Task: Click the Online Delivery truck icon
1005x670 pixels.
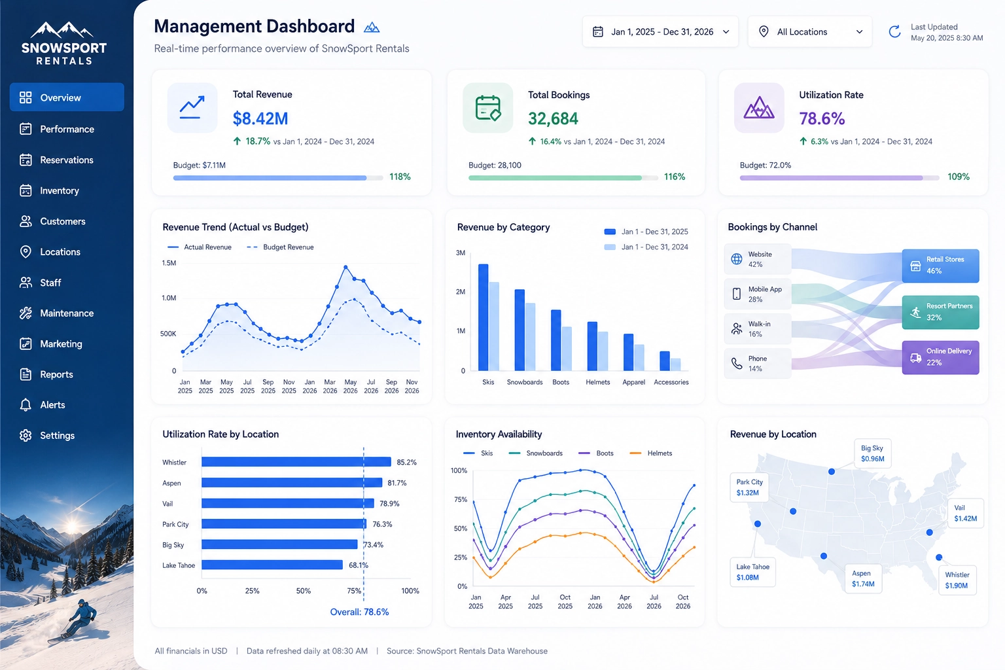Action: (x=916, y=358)
